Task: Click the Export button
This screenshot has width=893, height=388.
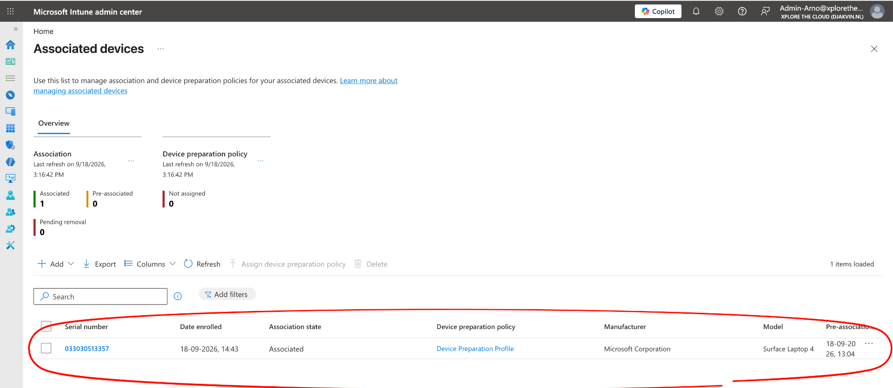Action: pyautogui.click(x=100, y=264)
